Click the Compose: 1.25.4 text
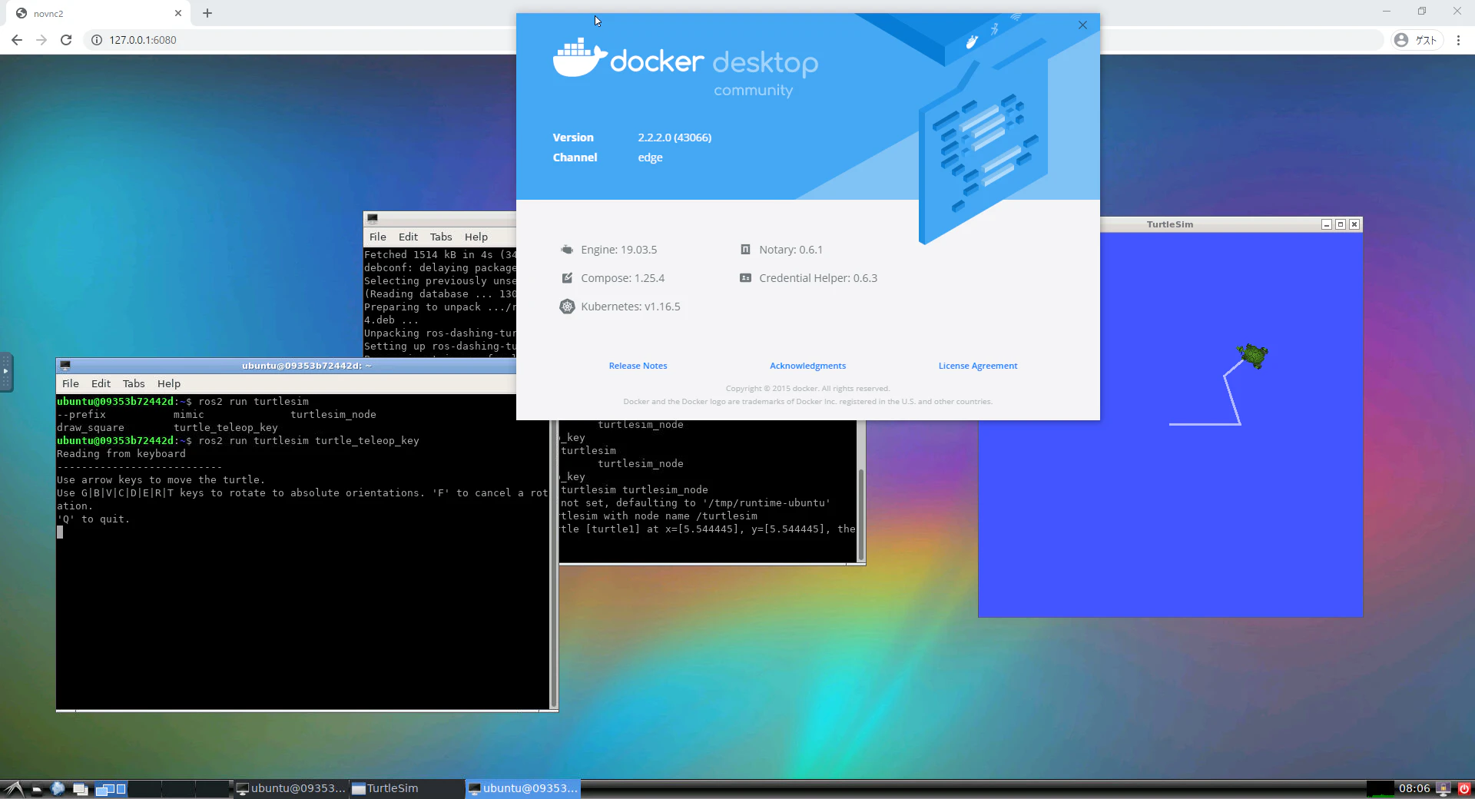1475x799 pixels. (622, 278)
